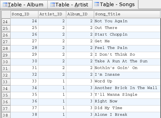Open the Table - Artist tab
Image resolution: width=161 pixels, height=118 pixels.
point(70,5)
